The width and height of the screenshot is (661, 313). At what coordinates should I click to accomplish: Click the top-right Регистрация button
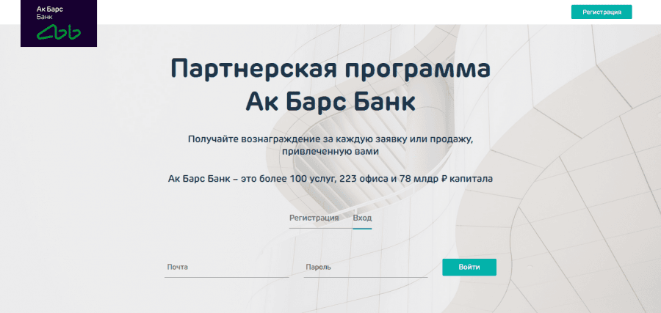[602, 12]
